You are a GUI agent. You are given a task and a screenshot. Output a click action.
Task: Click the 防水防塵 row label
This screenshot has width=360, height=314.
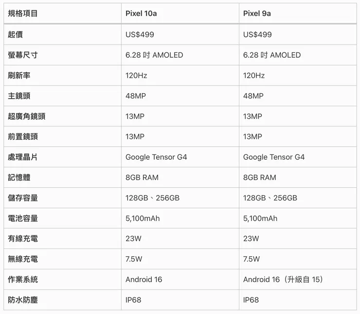(23, 299)
